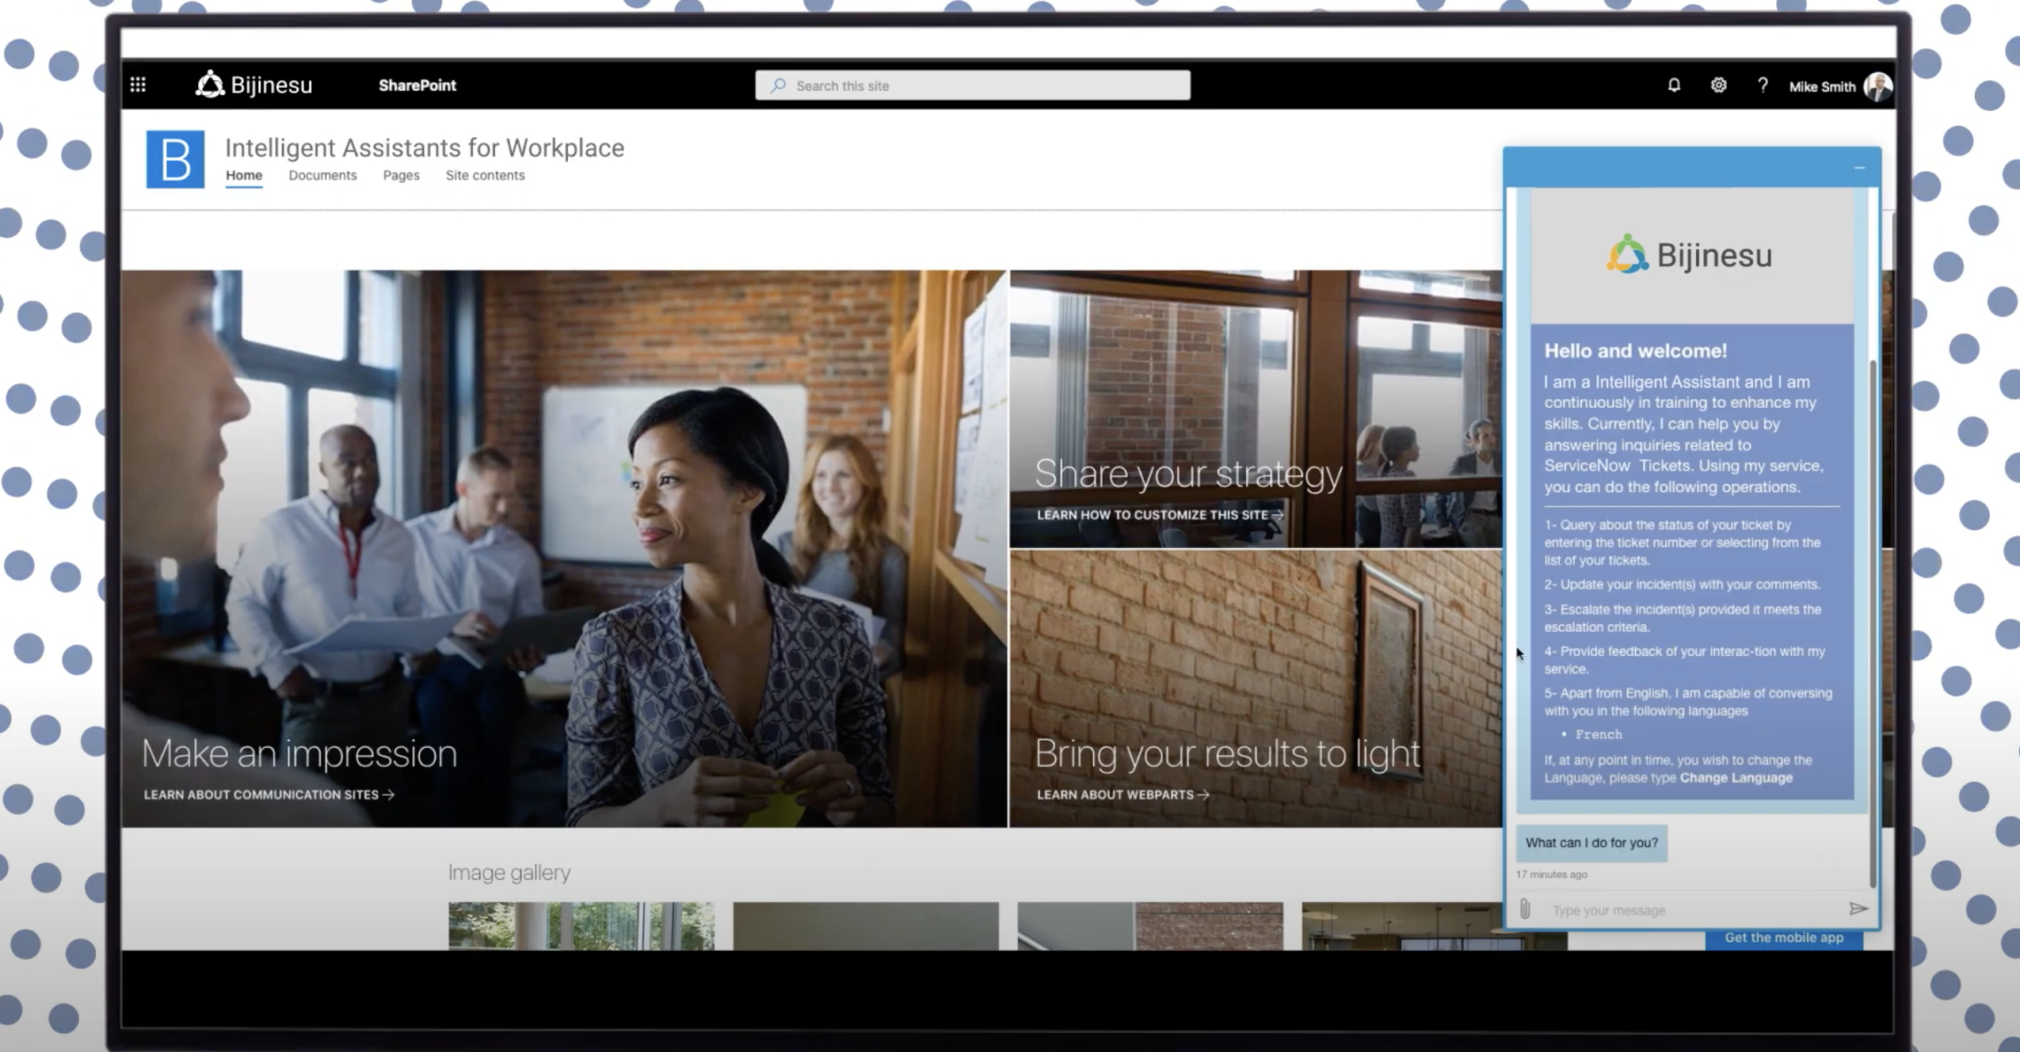Screen dimensions: 2020x1052
Task: Open the notifications bell icon
Action: coord(1673,85)
